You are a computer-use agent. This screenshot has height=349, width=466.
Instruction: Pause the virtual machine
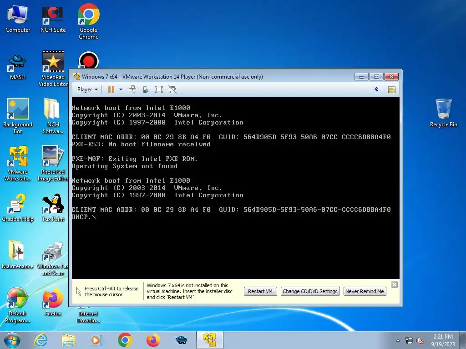coord(111,90)
